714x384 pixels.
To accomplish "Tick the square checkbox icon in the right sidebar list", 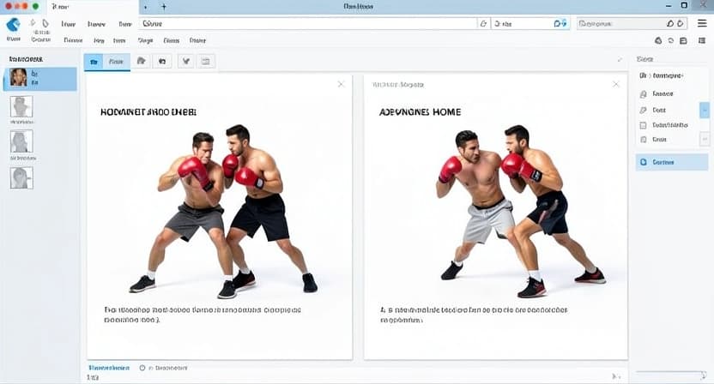I will point(643,125).
